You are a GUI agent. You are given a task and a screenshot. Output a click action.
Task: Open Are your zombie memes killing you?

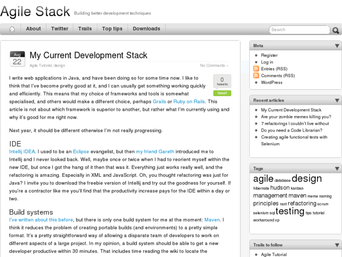296,116
